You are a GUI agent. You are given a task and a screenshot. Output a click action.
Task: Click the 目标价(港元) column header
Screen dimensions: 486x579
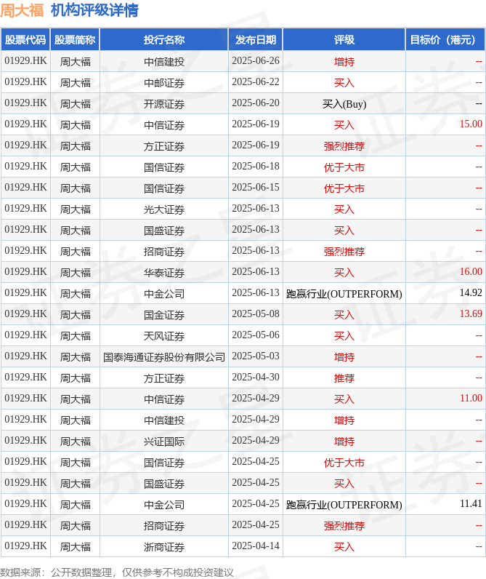coord(445,39)
